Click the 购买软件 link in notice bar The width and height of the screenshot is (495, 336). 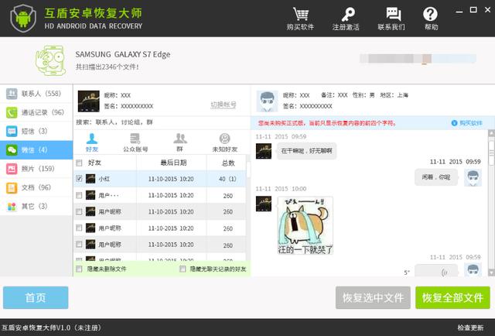pyautogui.click(x=467, y=123)
